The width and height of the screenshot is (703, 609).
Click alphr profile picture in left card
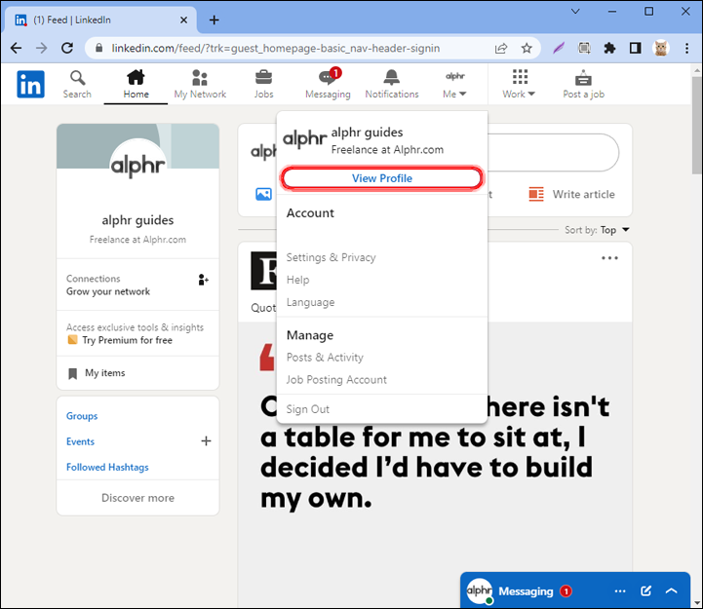138,165
